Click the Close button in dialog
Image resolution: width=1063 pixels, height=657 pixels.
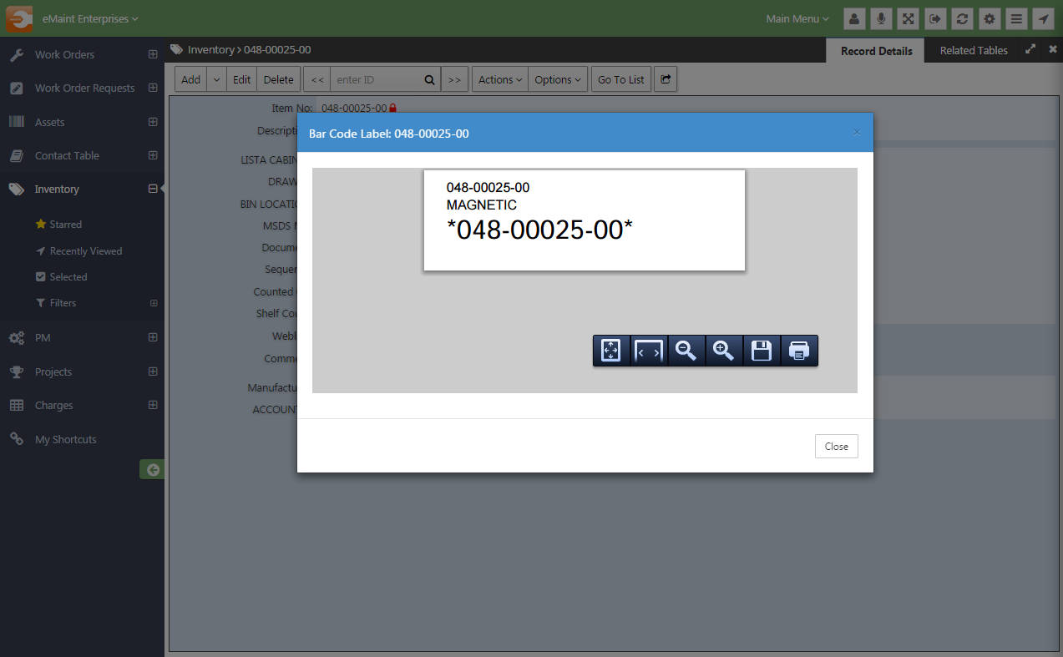(x=836, y=446)
